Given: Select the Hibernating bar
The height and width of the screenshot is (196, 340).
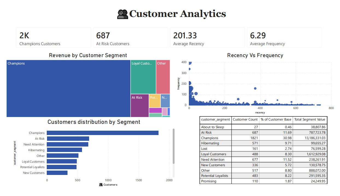Looking at the screenshot, I should (x=64, y=150).
